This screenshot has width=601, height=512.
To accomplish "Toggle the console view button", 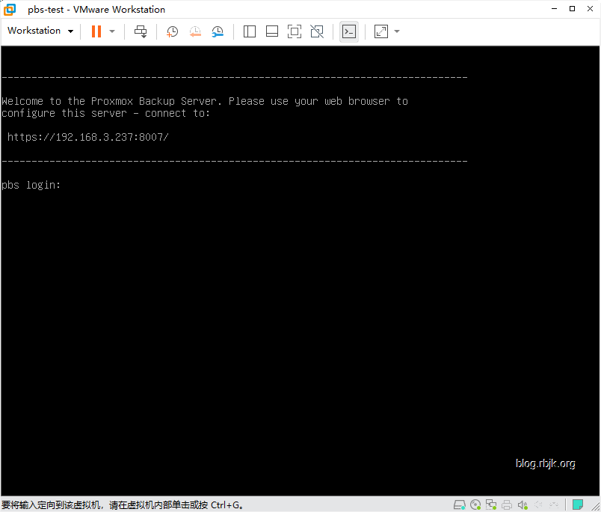I will [x=348, y=31].
